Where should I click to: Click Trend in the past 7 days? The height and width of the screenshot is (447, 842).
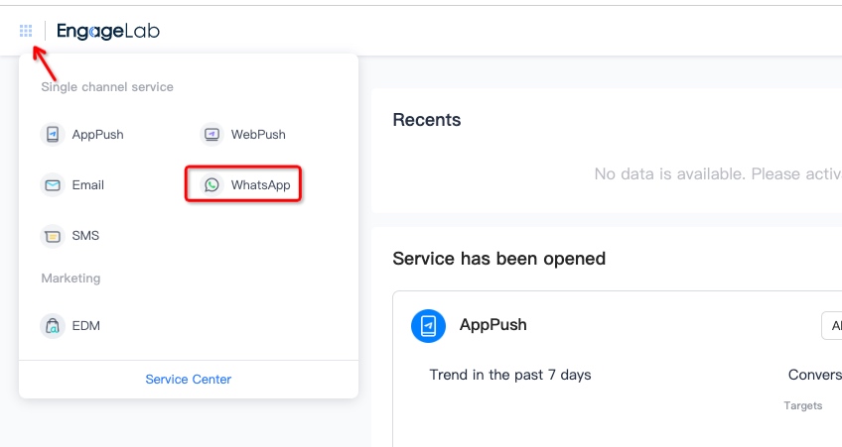(x=510, y=375)
